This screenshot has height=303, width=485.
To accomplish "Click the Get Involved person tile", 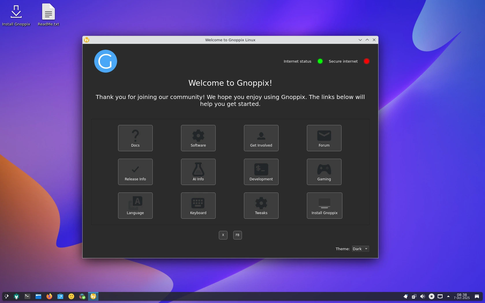I will [x=261, y=138].
